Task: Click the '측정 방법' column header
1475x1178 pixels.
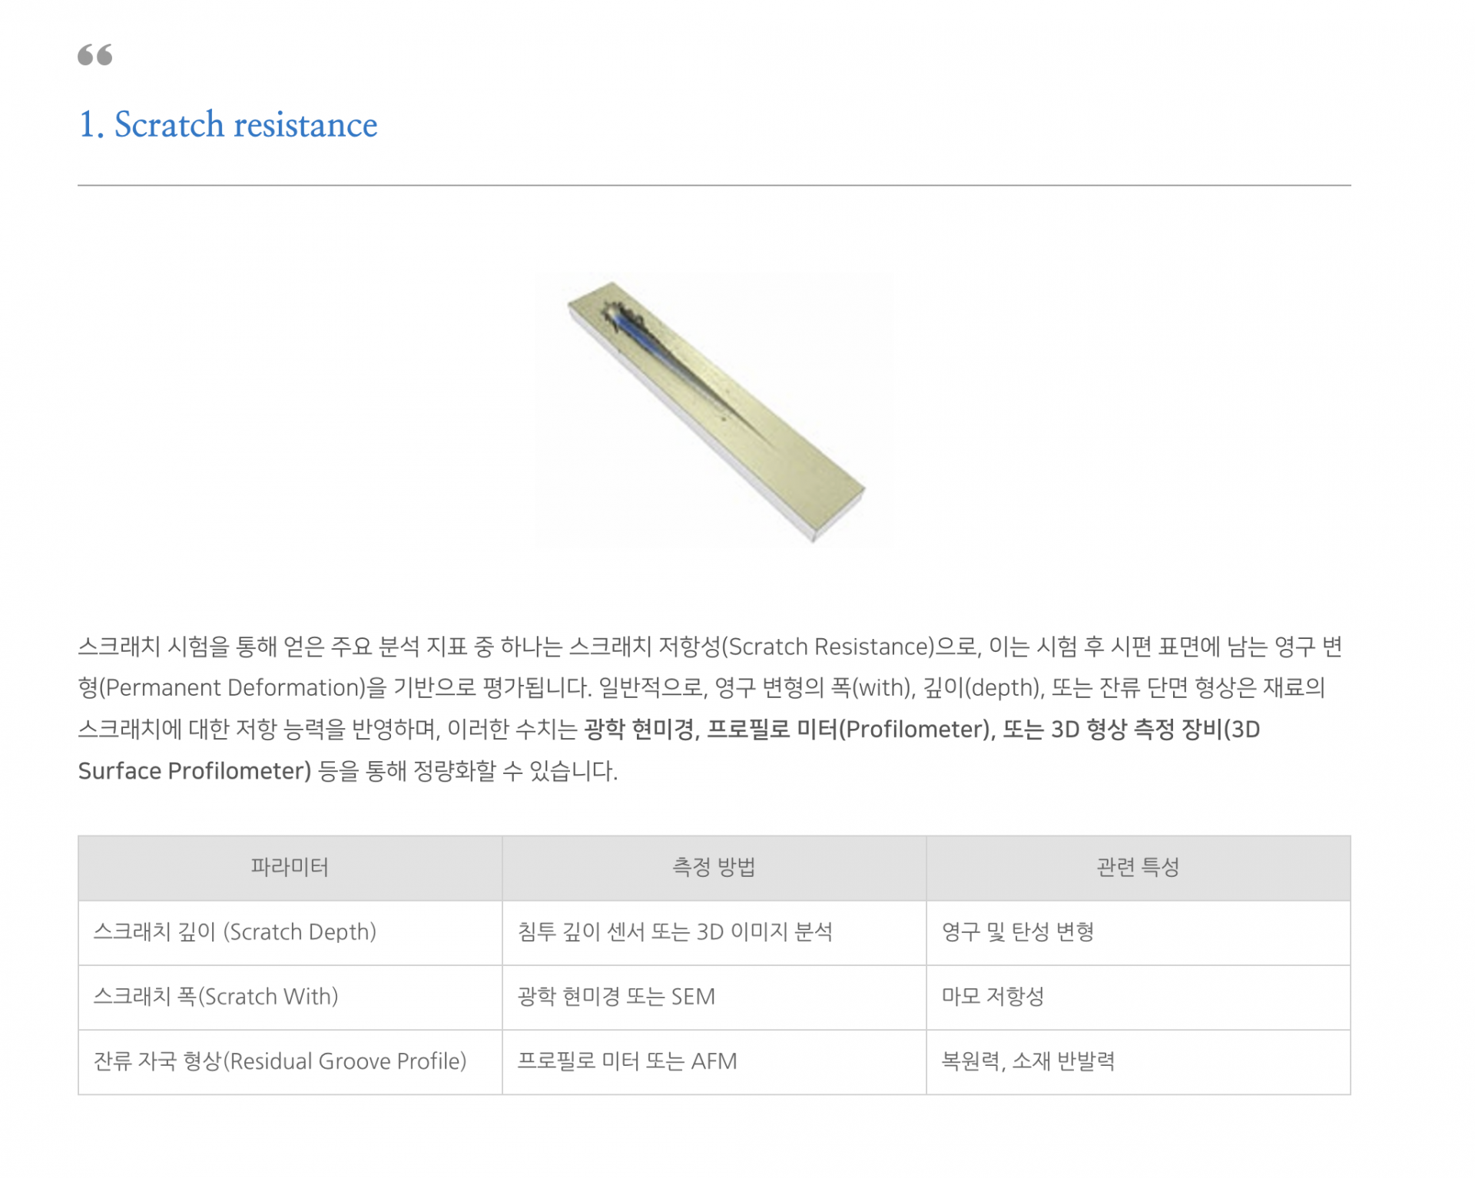Action: point(714,868)
